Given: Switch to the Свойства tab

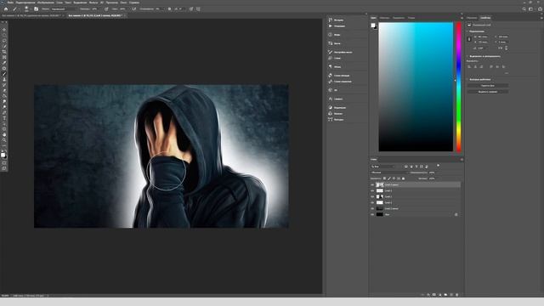Looking at the screenshot, I should (485, 18).
